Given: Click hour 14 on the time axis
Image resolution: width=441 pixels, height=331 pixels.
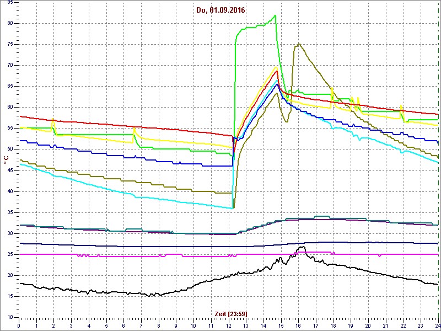Looking at the screenshot, I should [x=264, y=326].
